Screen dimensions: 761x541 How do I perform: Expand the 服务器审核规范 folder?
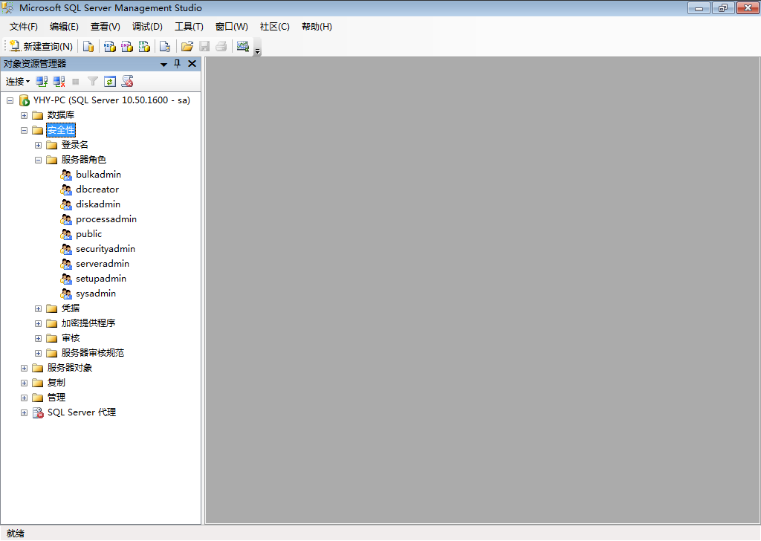coord(38,353)
